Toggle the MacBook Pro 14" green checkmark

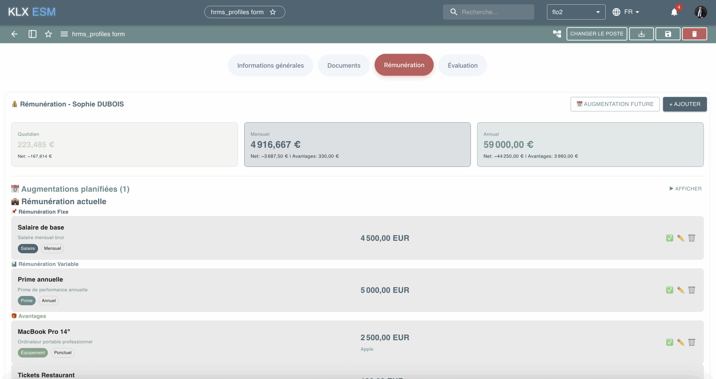tap(670, 342)
